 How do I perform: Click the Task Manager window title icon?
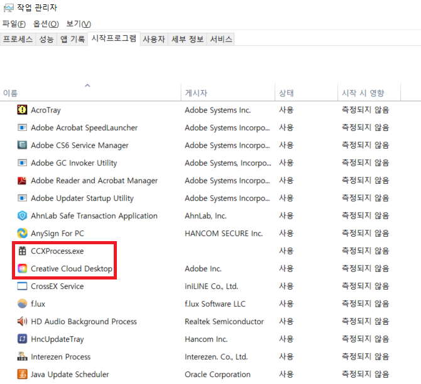[x=8, y=8]
